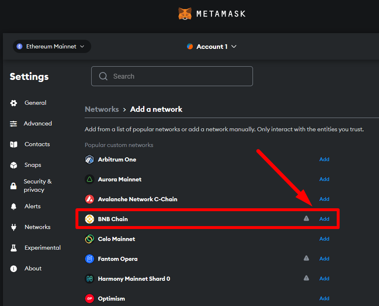Click the Account 1 avatar icon
Screen dimensions: 379x306
point(190,46)
